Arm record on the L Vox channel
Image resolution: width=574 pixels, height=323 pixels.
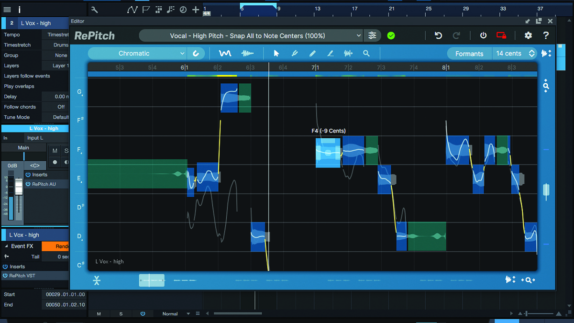55,162
